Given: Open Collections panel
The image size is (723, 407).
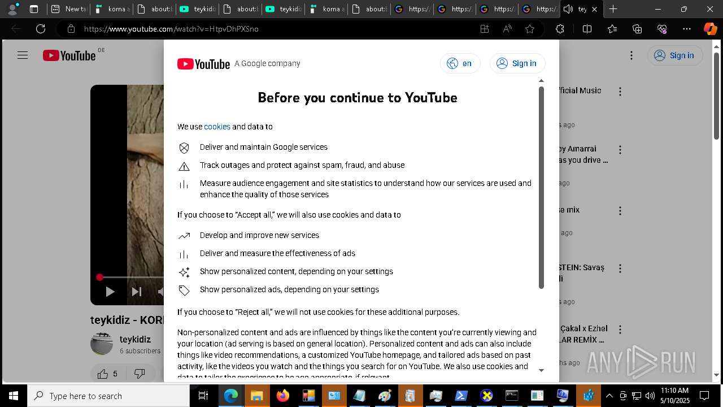Looking at the screenshot, I should 637,29.
